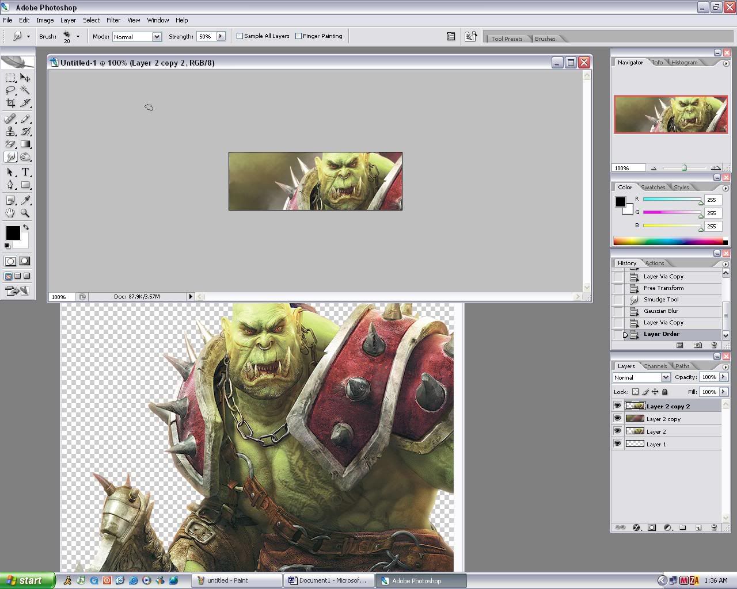The image size is (737, 589).
Task: Delete layer using Layers panel trash icon
Action: click(x=714, y=527)
